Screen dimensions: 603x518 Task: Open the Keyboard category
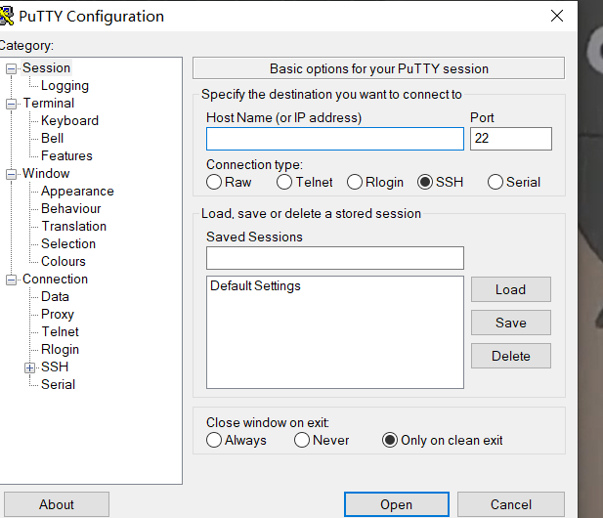pos(69,121)
